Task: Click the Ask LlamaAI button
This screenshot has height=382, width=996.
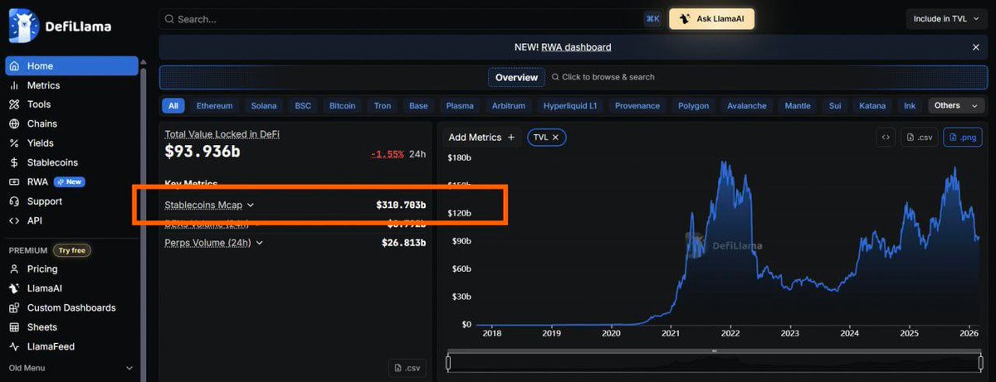Action: (711, 19)
